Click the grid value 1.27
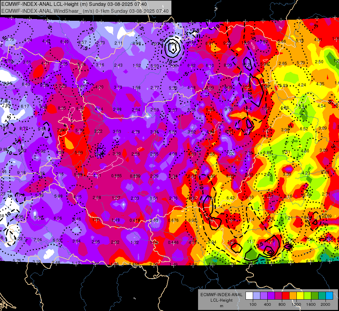Viewport: 339px width, 311px height. click(116, 198)
